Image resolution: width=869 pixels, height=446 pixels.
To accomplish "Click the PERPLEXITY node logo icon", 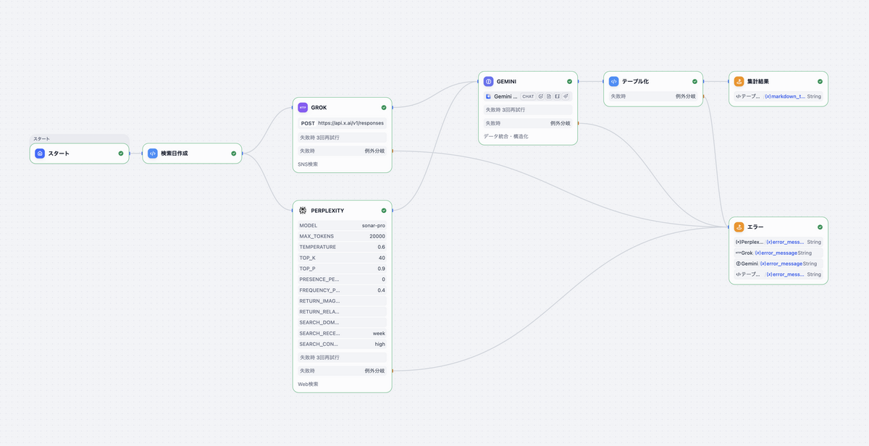I will pos(303,210).
